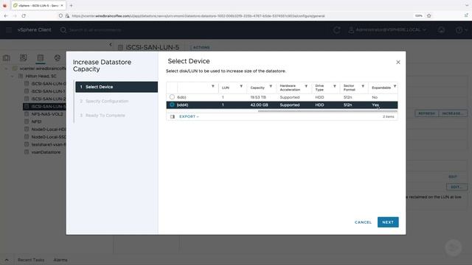Collapse the navigator panel chevron
The width and height of the screenshot is (472, 265).
point(111,45)
